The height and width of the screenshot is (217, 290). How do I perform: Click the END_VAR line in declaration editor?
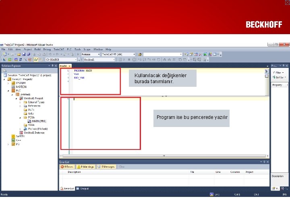[79, 78]
